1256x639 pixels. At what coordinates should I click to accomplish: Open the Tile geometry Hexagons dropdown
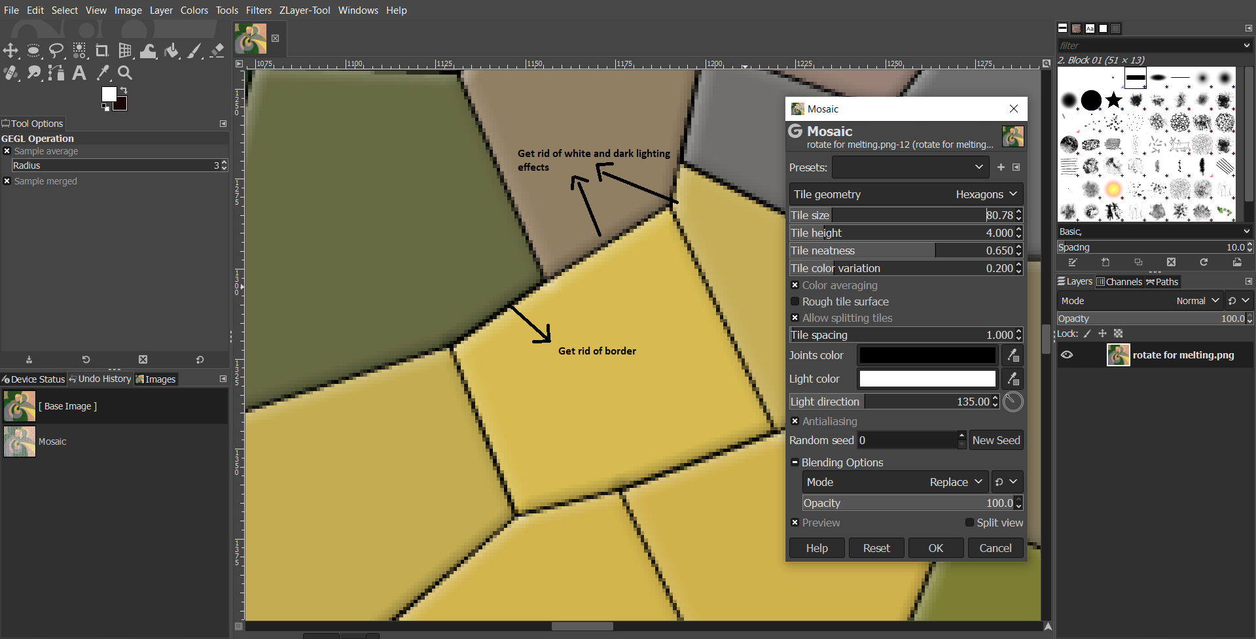click(x=906, y=194)
